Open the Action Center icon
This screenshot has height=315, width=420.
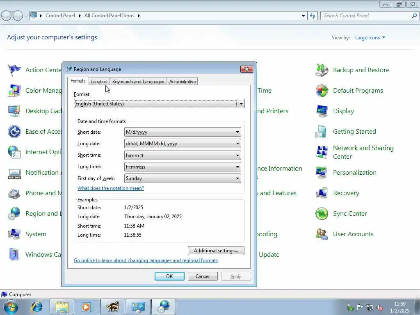pos(14,70)
